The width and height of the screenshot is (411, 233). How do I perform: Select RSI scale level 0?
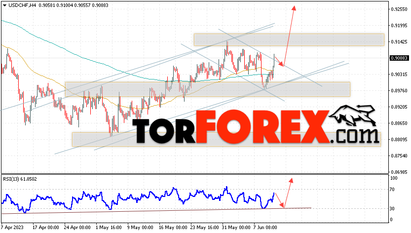[x=391, y=220]
